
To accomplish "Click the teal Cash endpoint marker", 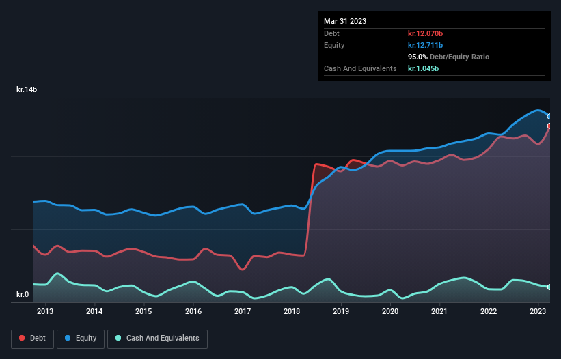I will (x=549, y=287).
